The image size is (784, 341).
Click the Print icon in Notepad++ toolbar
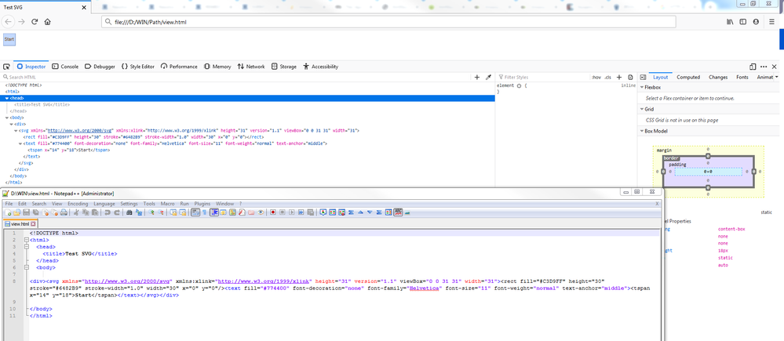64,212
